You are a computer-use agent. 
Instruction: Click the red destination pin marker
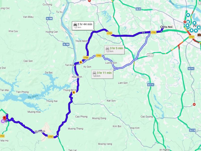[5, 118]
